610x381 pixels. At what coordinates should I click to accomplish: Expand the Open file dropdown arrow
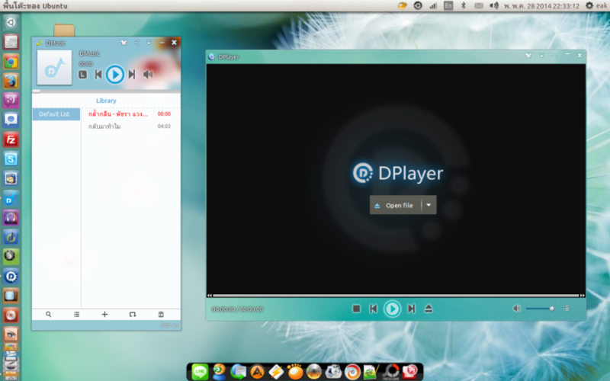(x=429, y=205)
